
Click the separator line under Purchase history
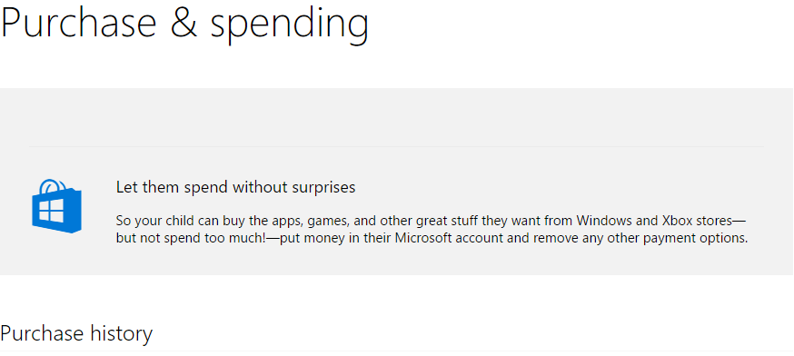(397, 351)
